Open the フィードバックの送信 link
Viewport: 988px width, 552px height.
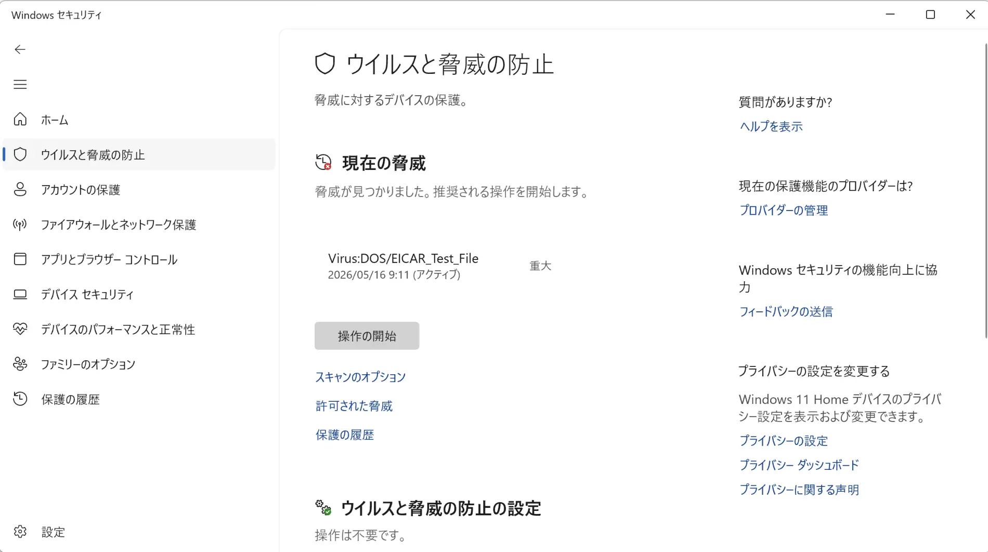click(x=786, y=311)
